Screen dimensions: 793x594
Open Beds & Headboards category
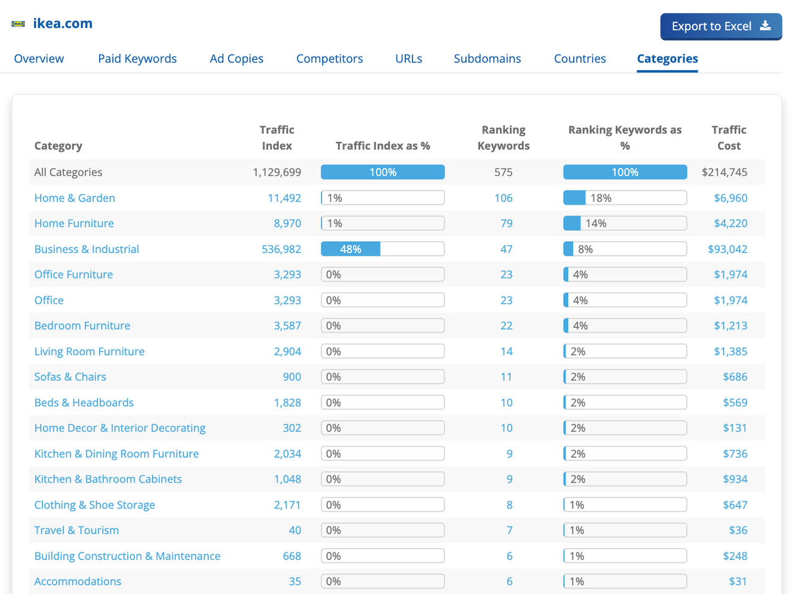coord(84,403)
